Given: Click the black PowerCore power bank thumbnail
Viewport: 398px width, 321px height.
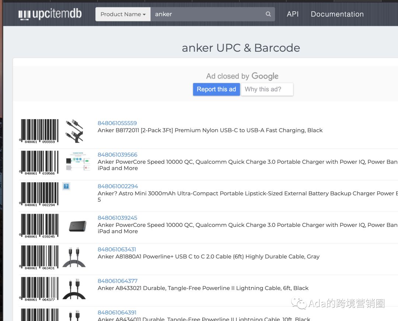Looking at the screenshot, I should [x=77, y=226].
